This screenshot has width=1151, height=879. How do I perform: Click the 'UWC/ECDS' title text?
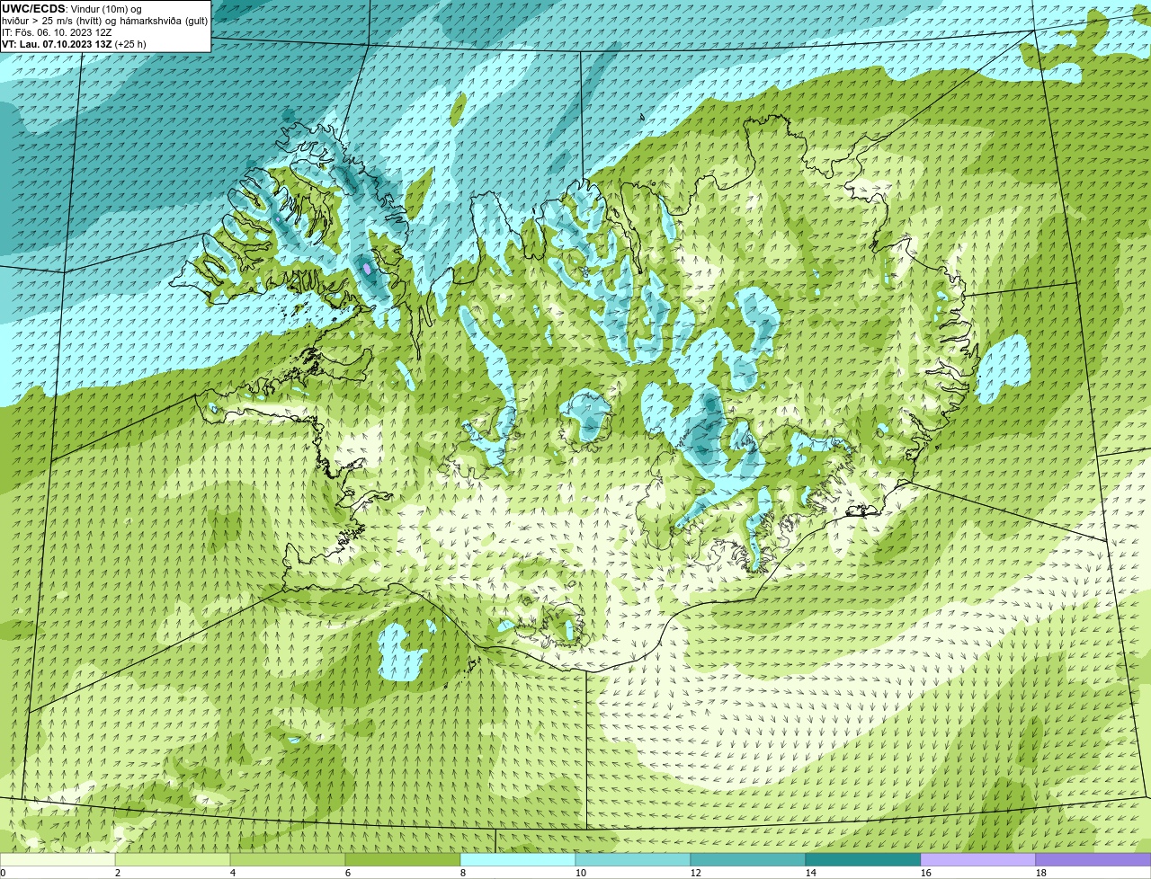[x=33, y=9]
